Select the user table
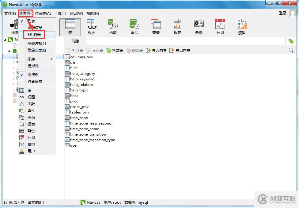The height and width of the screenshot is (208, 299). pos(71,145)
